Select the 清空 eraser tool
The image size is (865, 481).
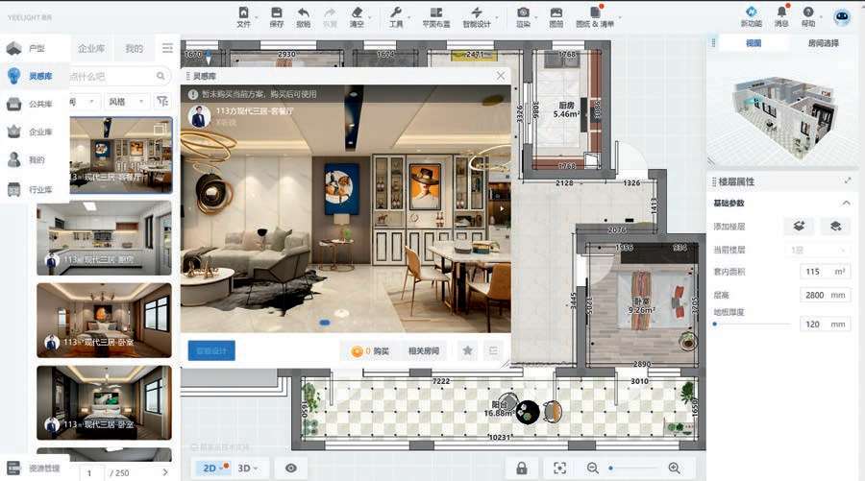click(x=358, y=12)
